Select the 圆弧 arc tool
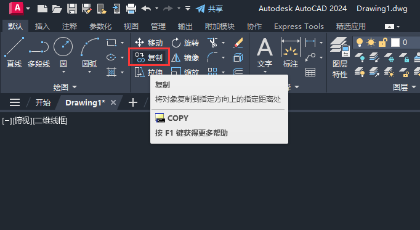 pyautogui.click(x=89, y=52)
